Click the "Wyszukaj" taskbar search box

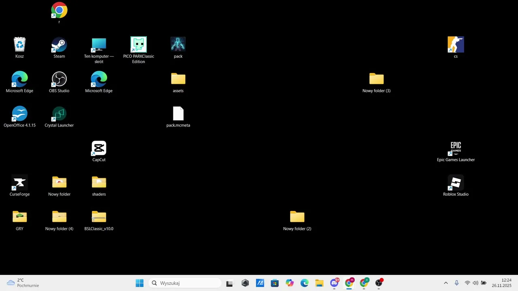185,283
